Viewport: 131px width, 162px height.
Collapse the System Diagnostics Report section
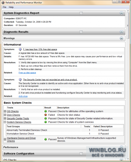pyautogui.click(x=121, y=13)
